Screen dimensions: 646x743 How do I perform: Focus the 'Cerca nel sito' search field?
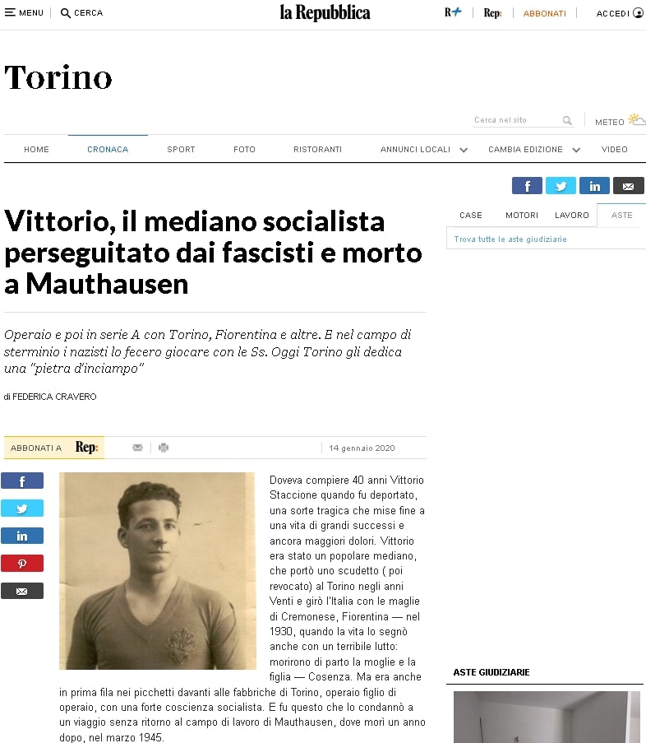click(516, 120)
